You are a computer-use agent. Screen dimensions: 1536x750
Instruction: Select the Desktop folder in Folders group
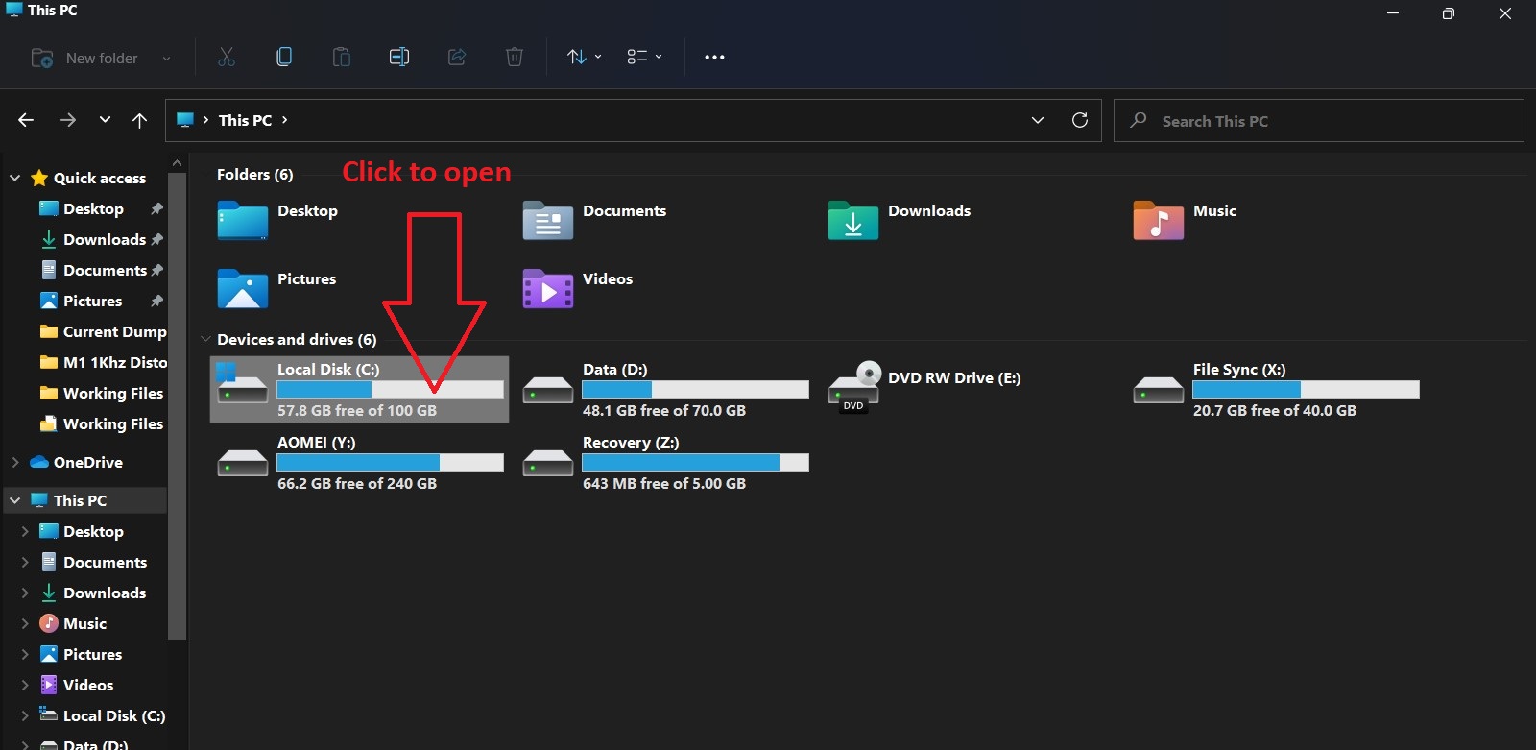tap(277, 220)
